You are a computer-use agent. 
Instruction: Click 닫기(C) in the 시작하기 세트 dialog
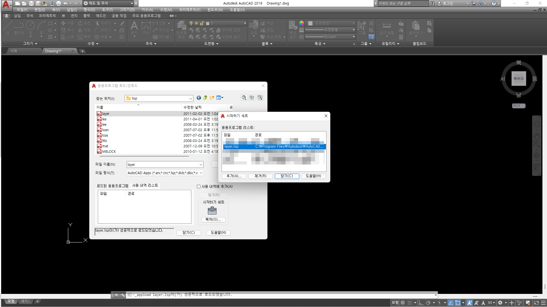click(287, 176)
